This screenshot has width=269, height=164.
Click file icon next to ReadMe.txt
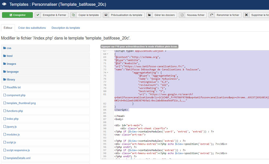[5, 87]
